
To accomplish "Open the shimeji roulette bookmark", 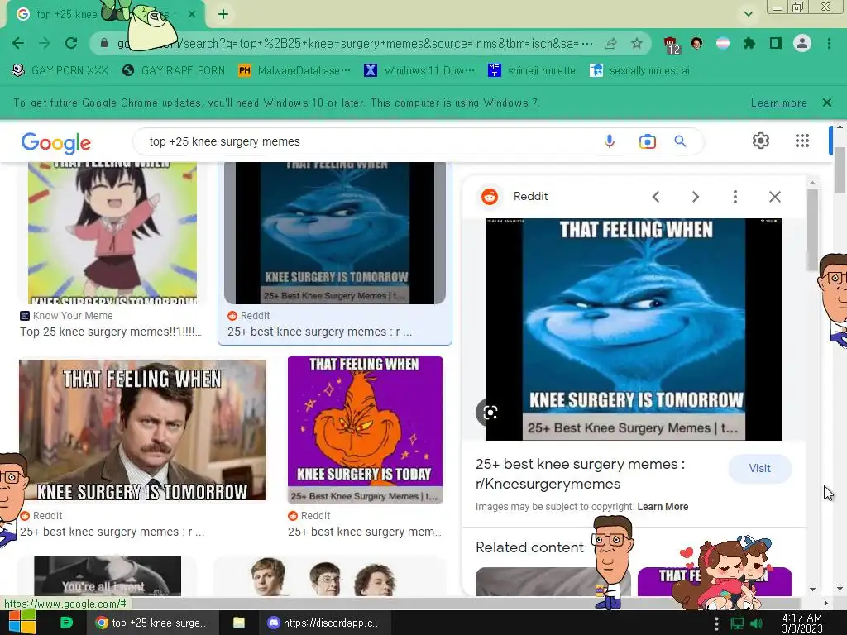I will [532, 71].
